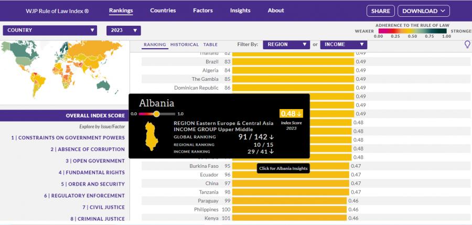The width and height of the screenshot is (472, 225).
Task: Select factor 8 Criminal Justice
Action: tap(98, 219)
